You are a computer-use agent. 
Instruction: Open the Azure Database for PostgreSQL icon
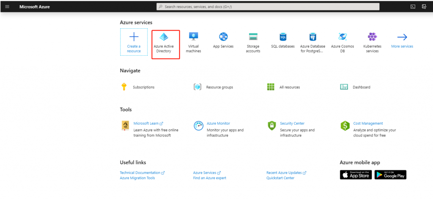(312, 37)
